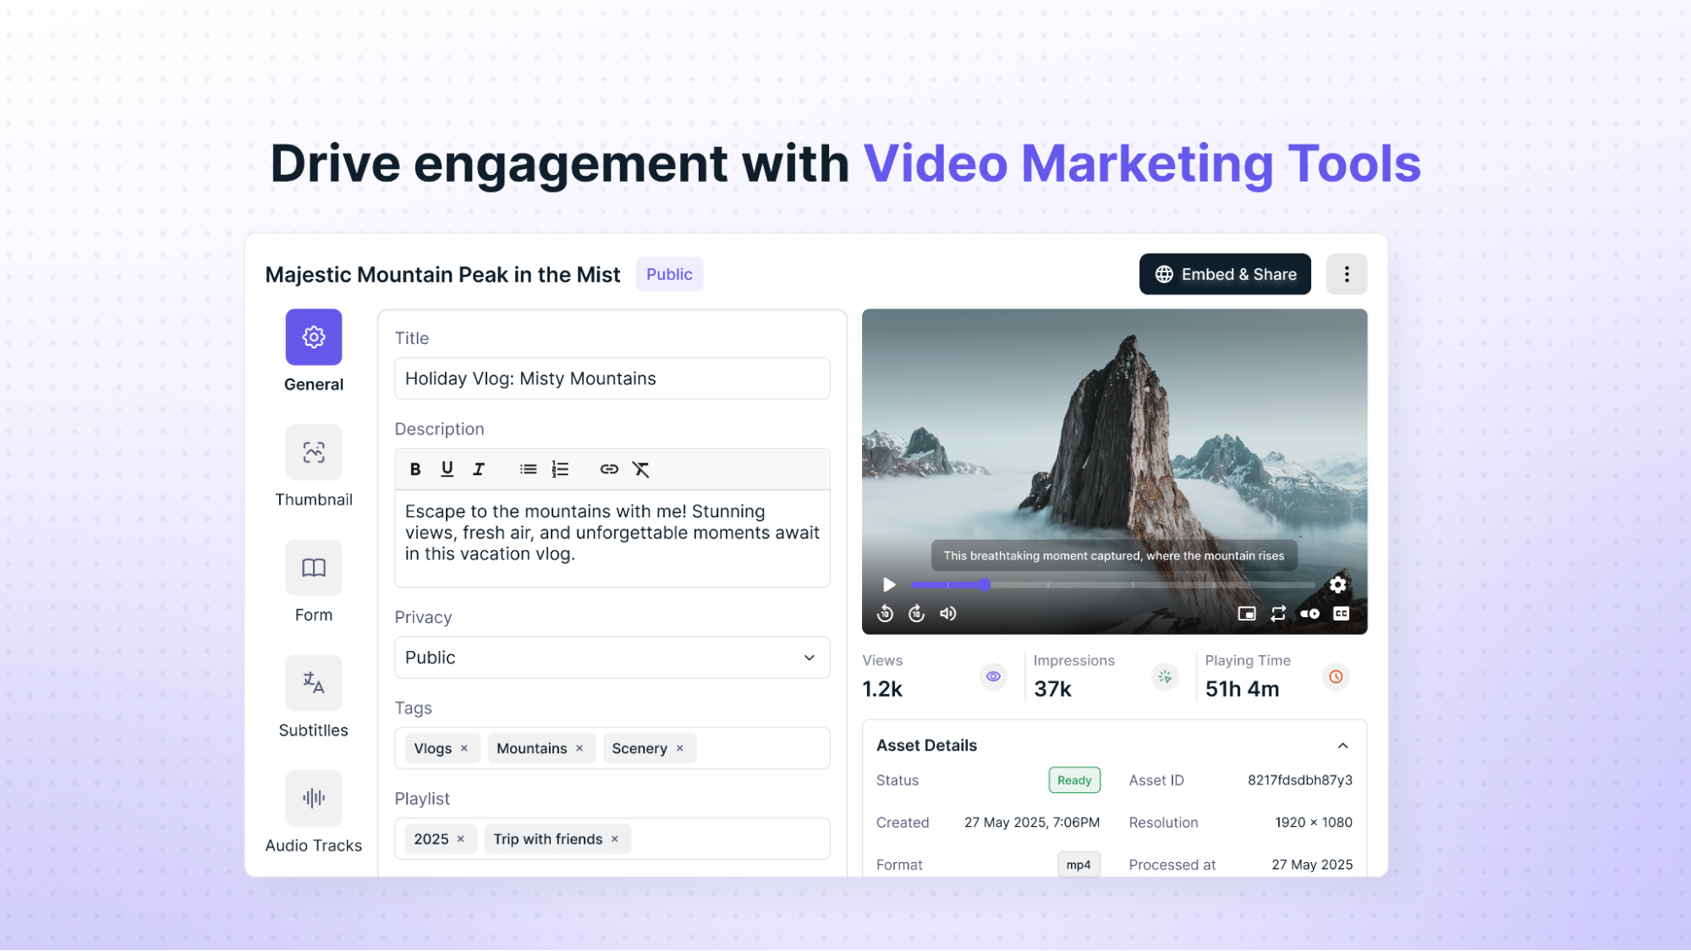Open the player settings gear
The width and height of the screenshot is (1691, 951).
1337,584
